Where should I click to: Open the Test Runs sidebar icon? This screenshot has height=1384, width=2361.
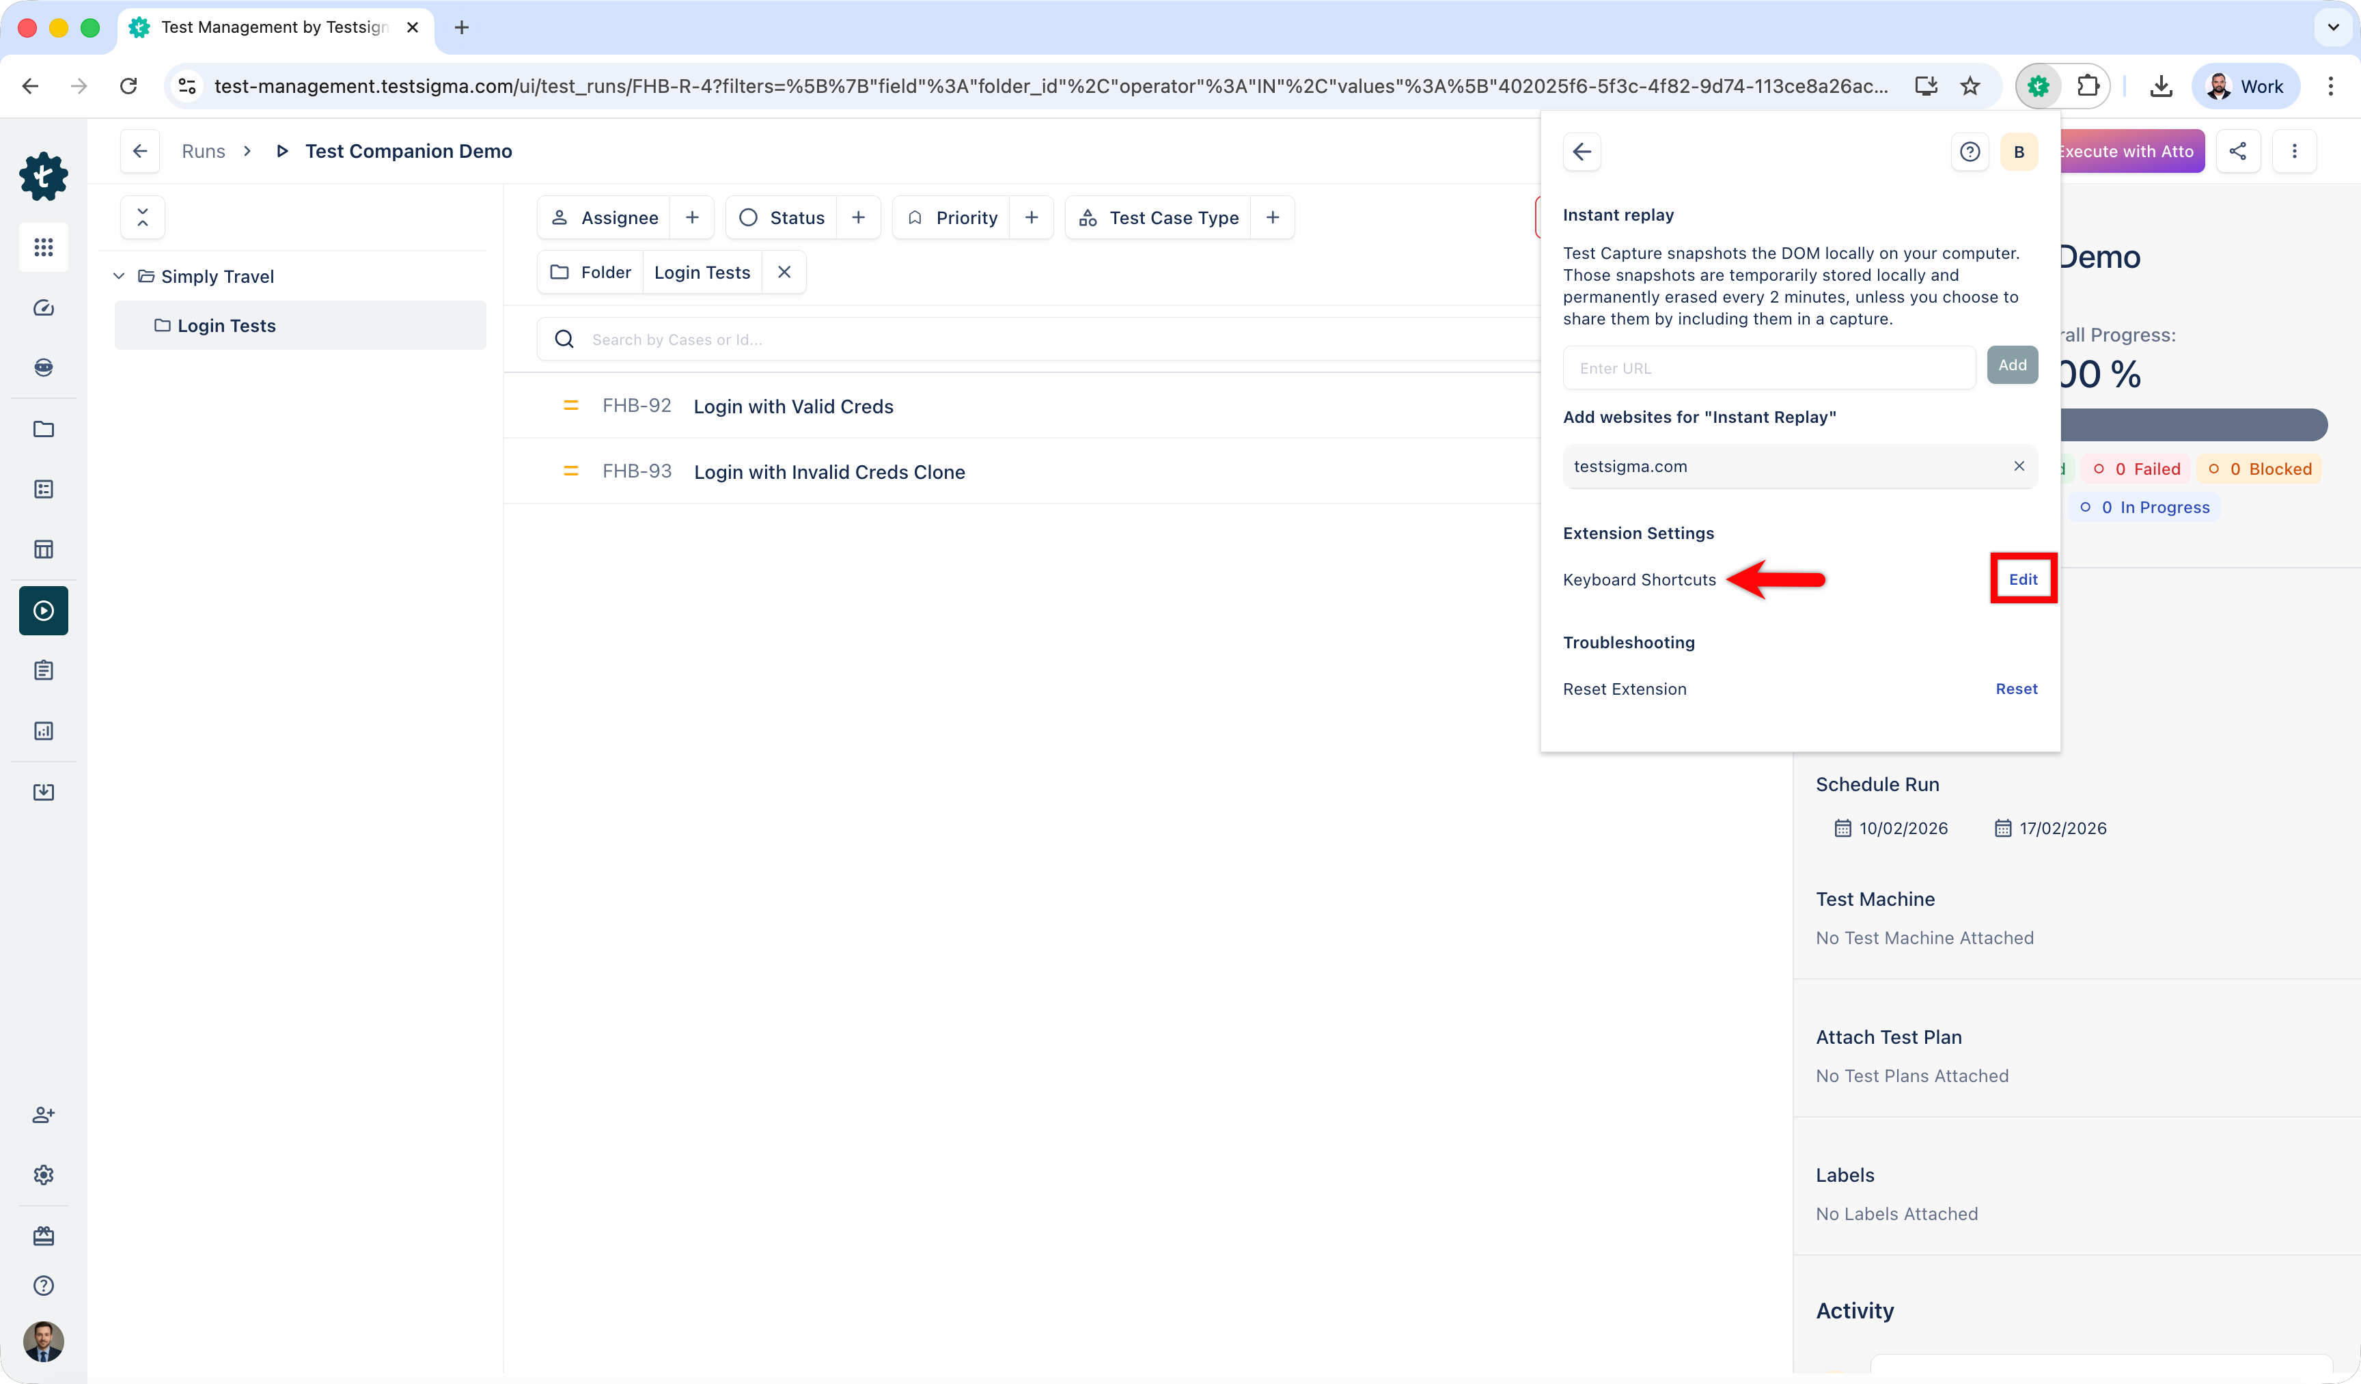tap(43, 611)
